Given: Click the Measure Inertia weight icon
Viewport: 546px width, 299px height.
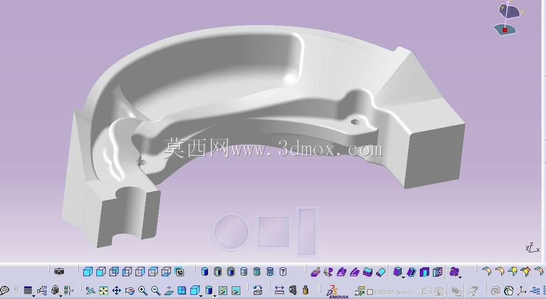Looking at the screenshot, I should (305, 290).
